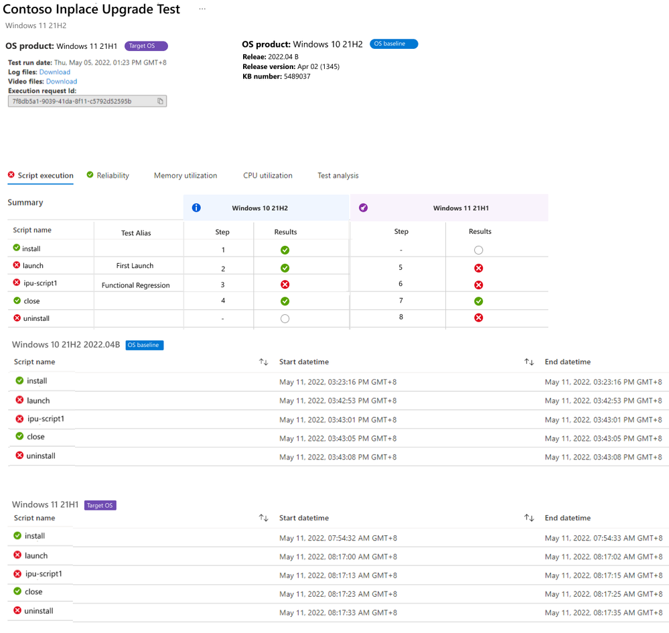Click the Execution request Id text field
Image resolution: width=669 pixels, height=633 pixels.
pos(87,101)
